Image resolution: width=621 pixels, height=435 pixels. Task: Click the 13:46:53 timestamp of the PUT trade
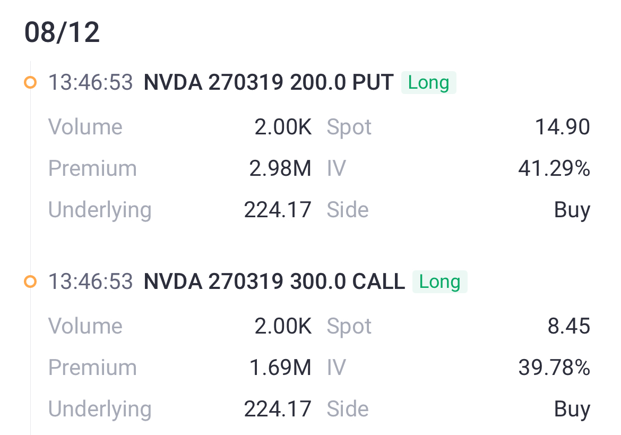tap(90, 82)
